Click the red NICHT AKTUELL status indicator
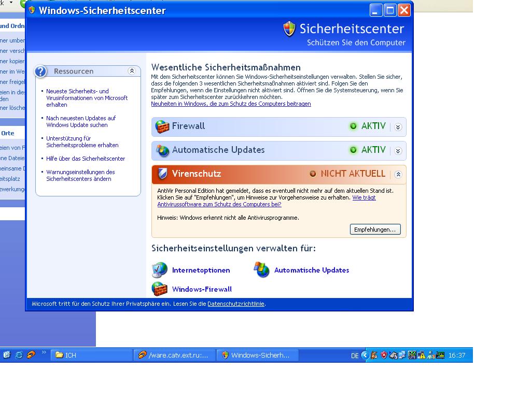This screenshot has height=398, width=531. 313,174
